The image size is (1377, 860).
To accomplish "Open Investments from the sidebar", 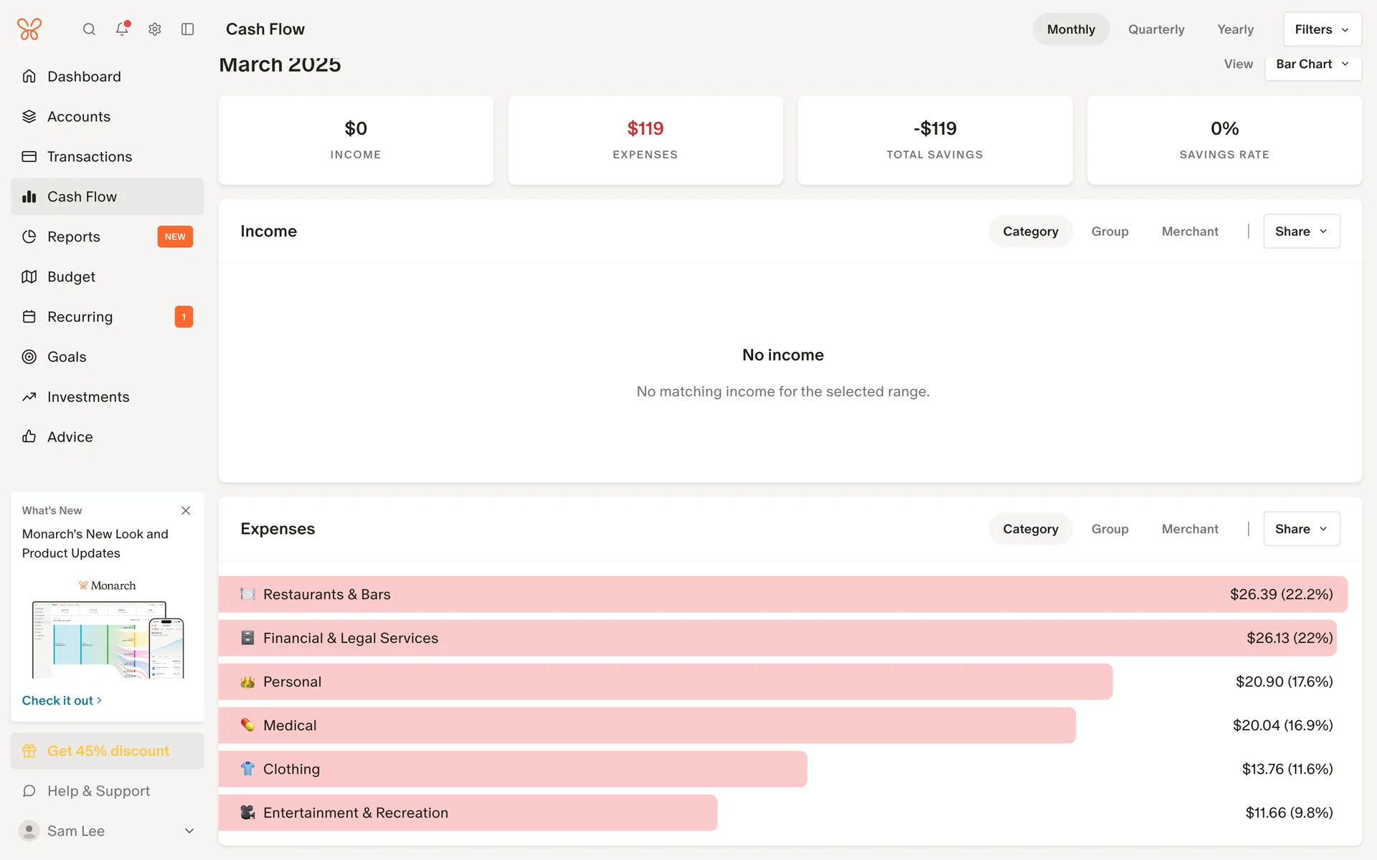I will (x=88, y=397).
